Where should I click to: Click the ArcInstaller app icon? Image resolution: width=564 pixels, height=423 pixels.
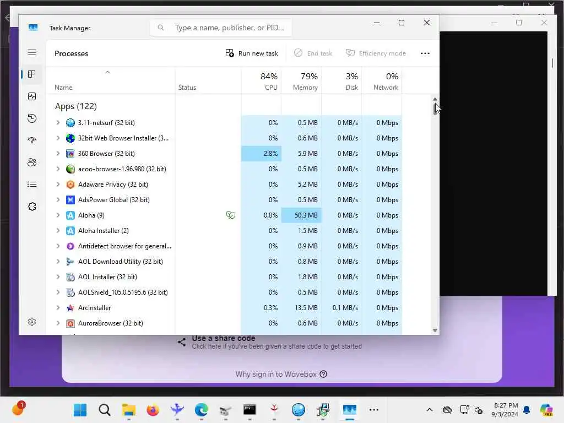pyautogui.click(x=70, y=308)
